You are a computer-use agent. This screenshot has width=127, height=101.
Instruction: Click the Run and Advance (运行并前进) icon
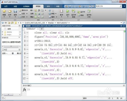tap(73, 11)
